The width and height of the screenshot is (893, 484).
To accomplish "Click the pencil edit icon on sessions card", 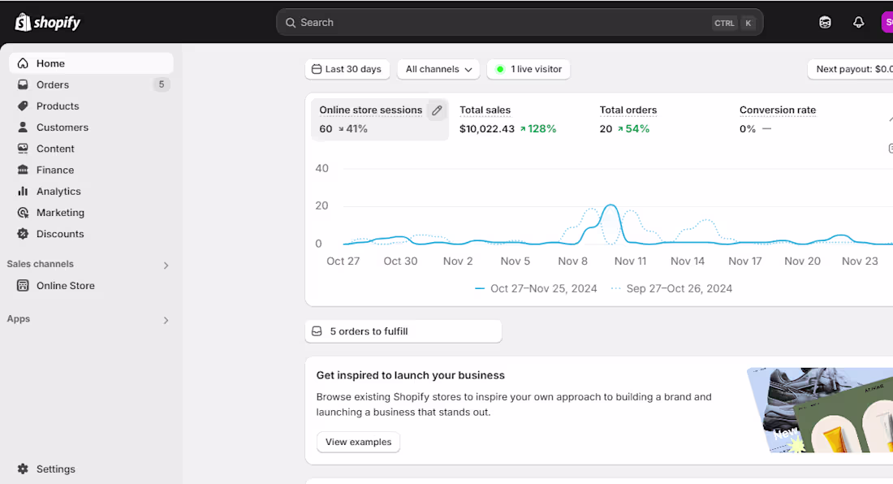I will pyautogui.click(x=437, y=110).
